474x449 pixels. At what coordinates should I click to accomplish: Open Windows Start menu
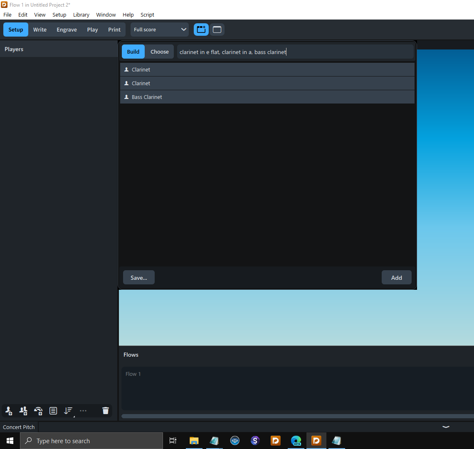10,441
